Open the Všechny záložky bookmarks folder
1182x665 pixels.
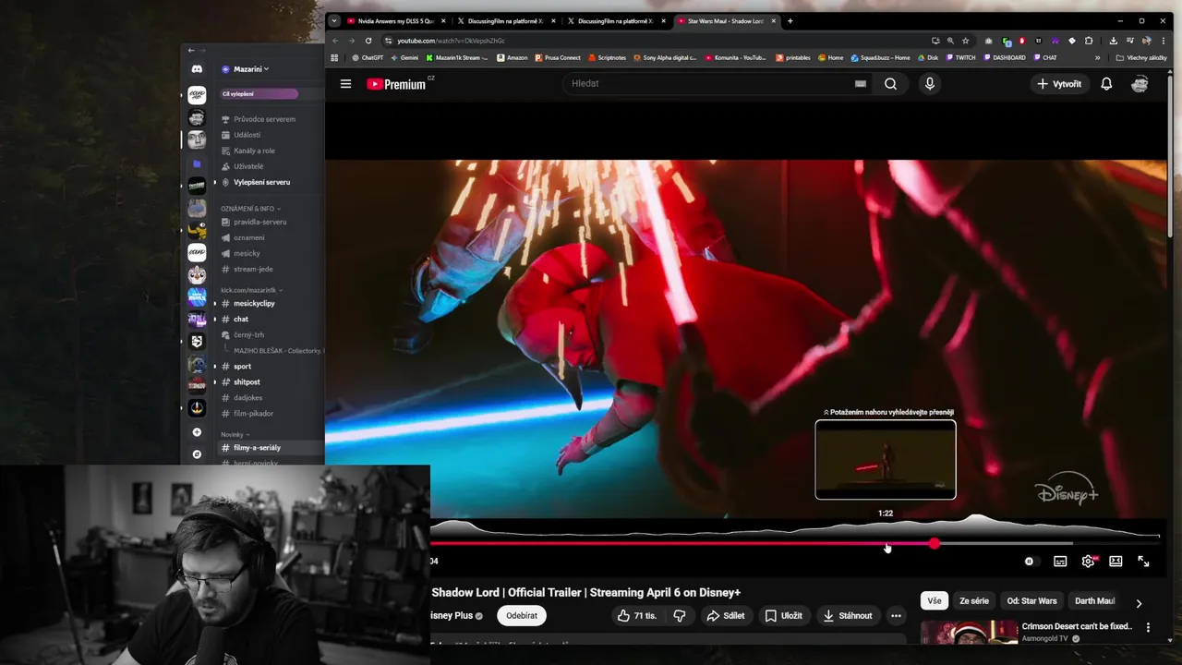point(1141,57)
